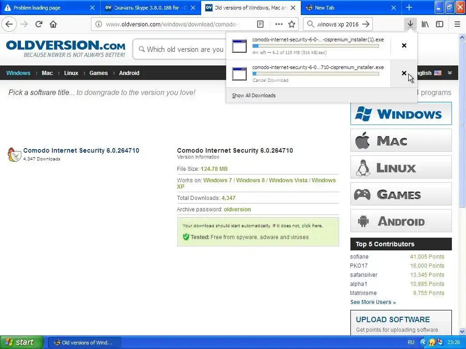Image resolution: width=466 pixels, height=349 pixels.
Task: Switch to Problem loading page tab
Action: [50, 8]
